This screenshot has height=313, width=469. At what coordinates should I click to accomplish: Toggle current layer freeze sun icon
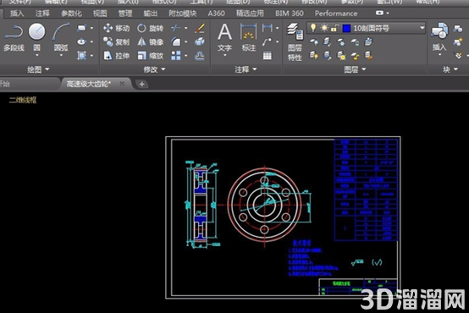point(324,28)
